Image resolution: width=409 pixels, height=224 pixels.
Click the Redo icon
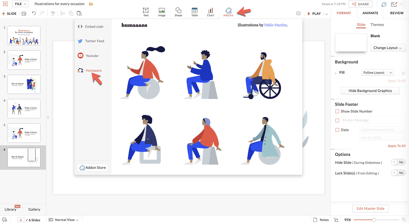[42, 14]
